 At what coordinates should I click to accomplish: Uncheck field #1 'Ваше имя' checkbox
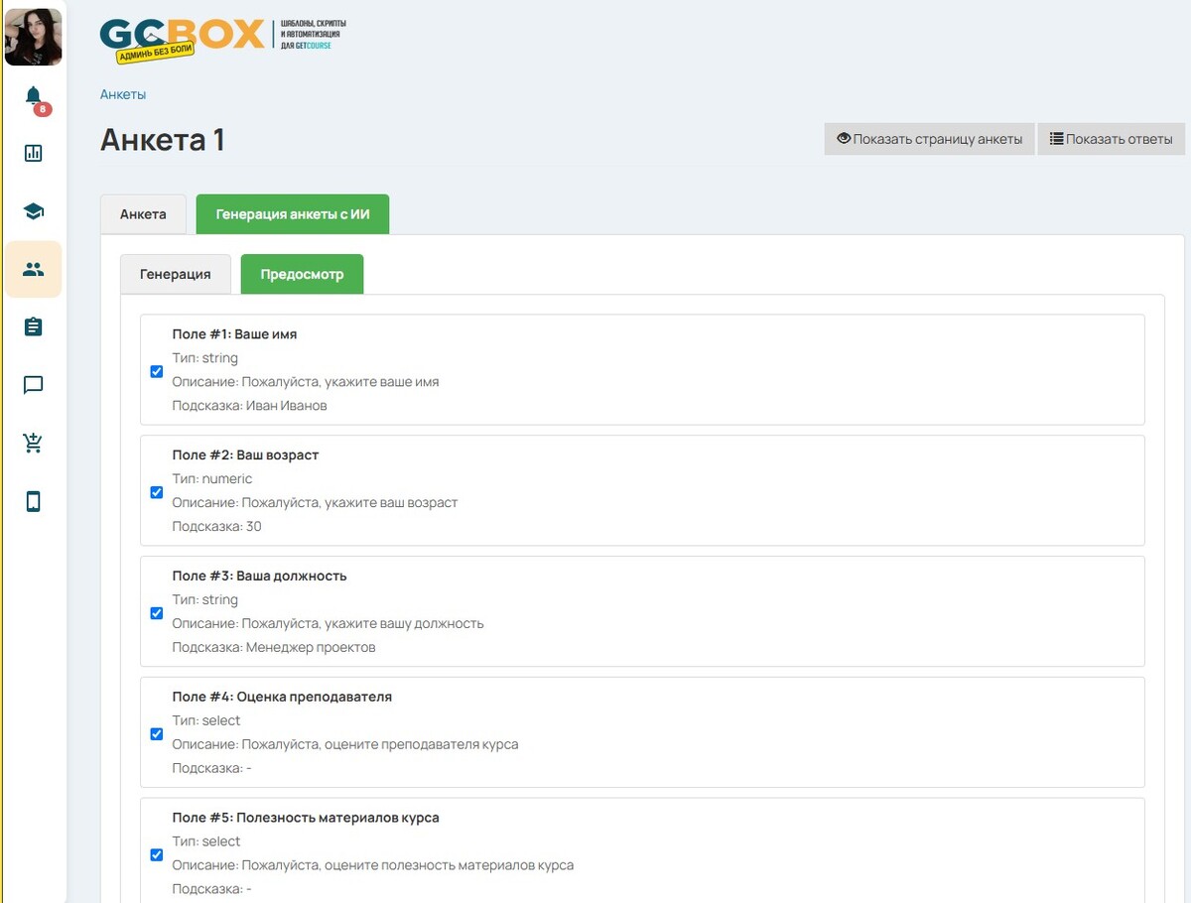pos(157,371)
